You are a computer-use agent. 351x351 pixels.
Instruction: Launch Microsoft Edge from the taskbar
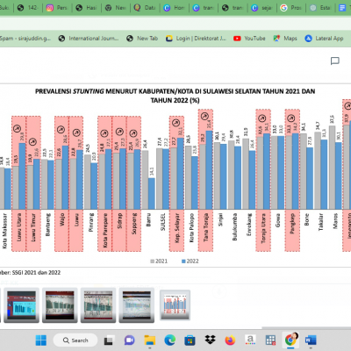pyautogui.click(x=169, y=340)
